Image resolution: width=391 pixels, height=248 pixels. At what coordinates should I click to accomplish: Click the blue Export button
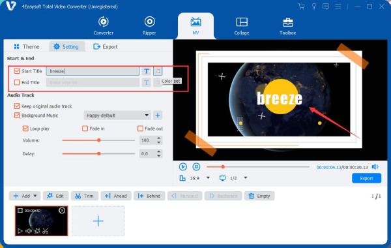click(x=366, y=178)
